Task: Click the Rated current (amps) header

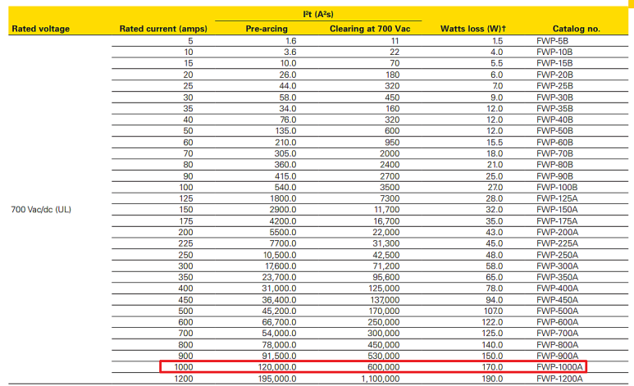Action: point(163,29)
